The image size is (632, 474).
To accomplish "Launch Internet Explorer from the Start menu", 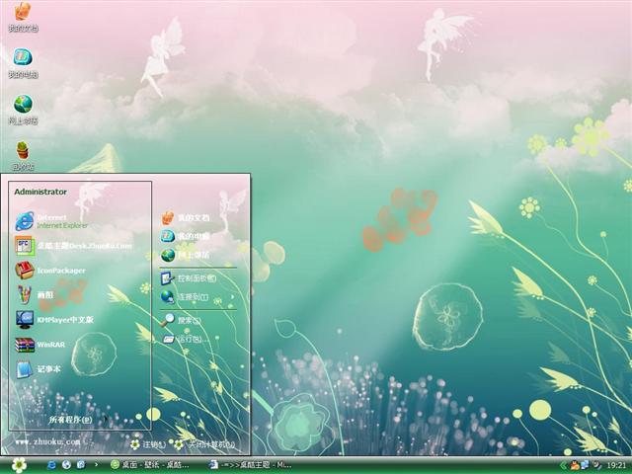I will pos(51,221).
